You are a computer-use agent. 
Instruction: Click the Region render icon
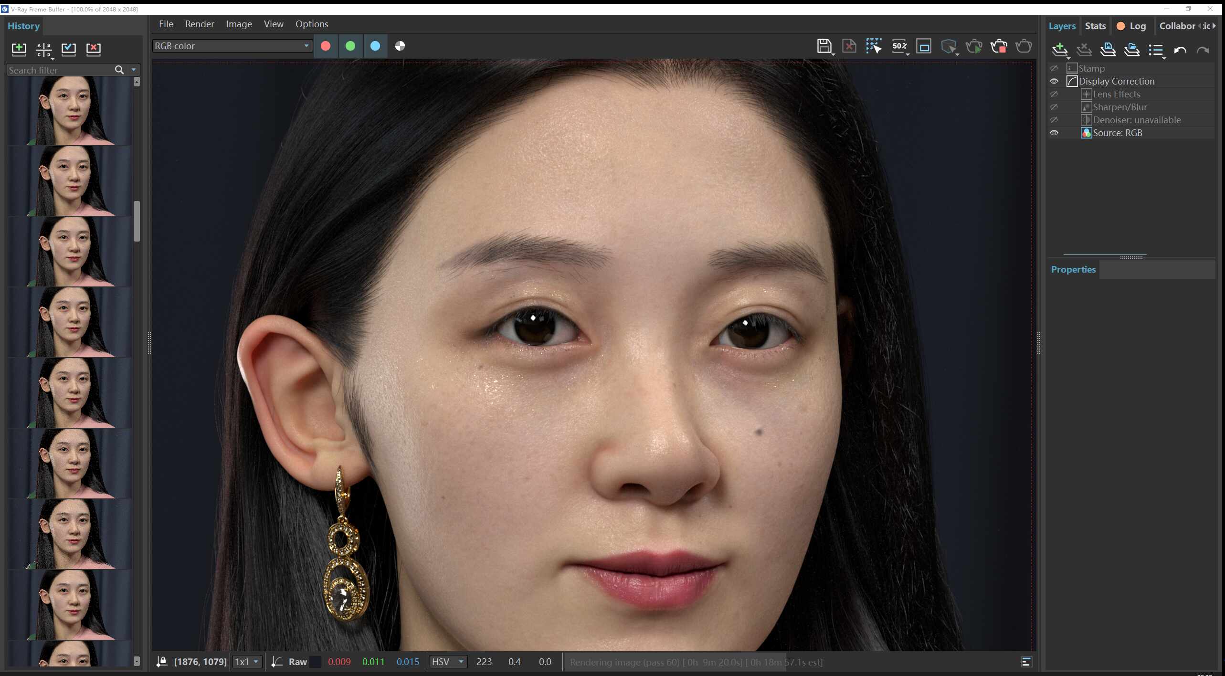click(924, 46)
